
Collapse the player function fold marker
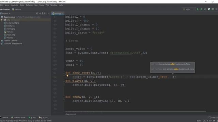point(64,81)
